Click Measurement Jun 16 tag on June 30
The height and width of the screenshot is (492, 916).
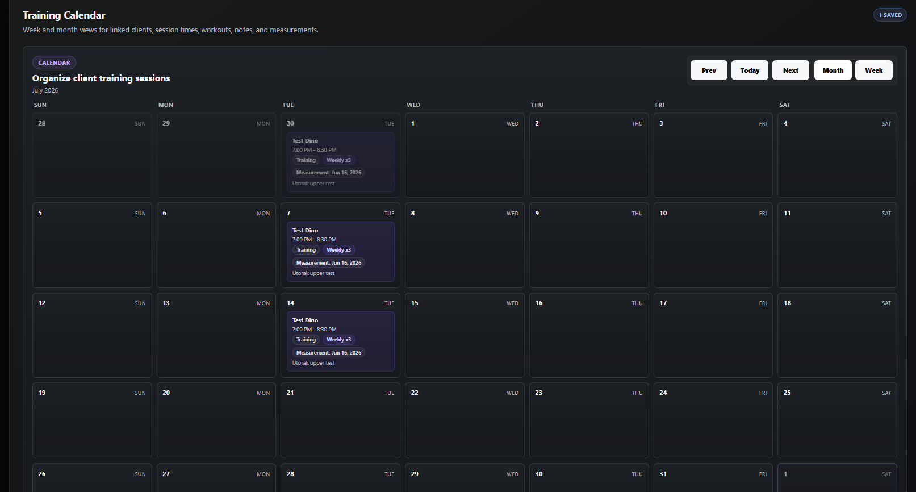[329, 173]
